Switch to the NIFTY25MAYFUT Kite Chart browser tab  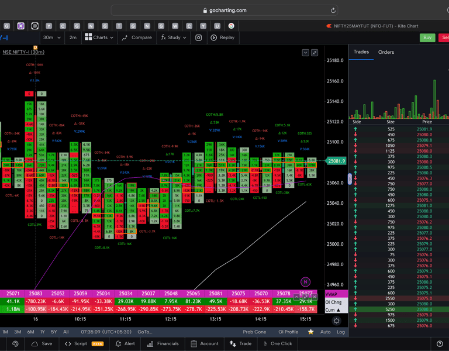pyautogui.click(x=372, y=26)
